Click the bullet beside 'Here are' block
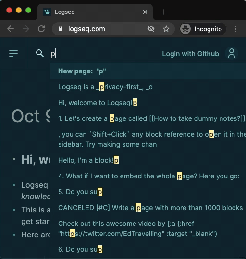The height and width of the screenshot is (259, 246). coord(14,235)
